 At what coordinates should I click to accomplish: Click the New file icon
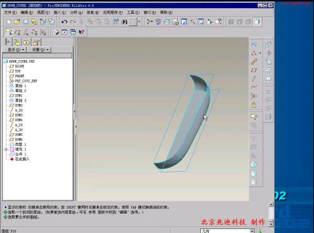[x=9, y=22]
